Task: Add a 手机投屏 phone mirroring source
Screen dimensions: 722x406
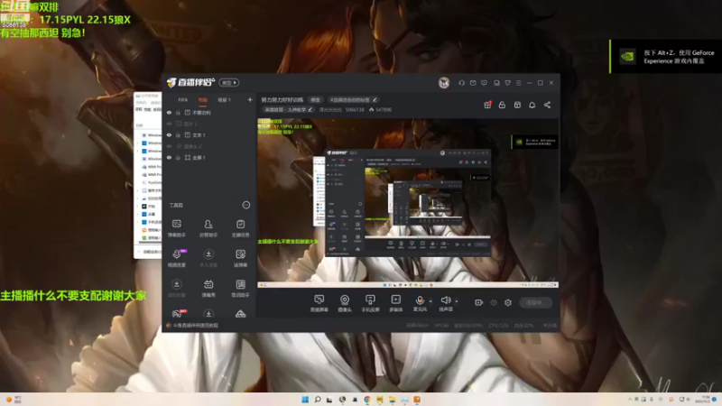Action: [370, 303]
